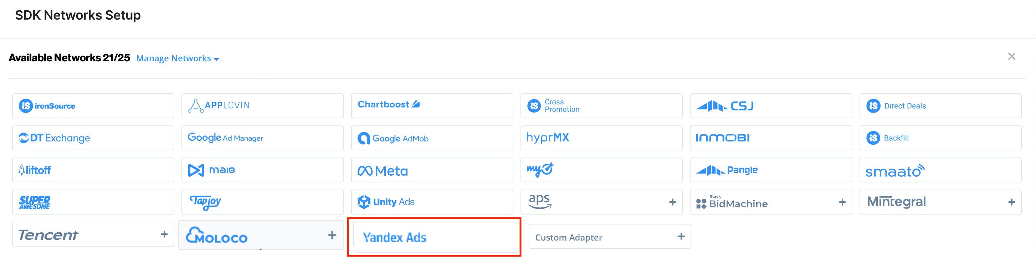Click the Meta network tile

(432, 170)
